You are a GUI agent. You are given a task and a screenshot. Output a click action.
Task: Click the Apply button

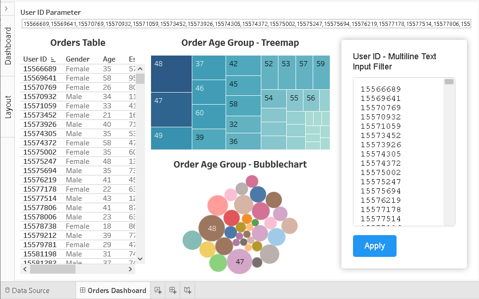pyautogui.click(x=374, y=246)
